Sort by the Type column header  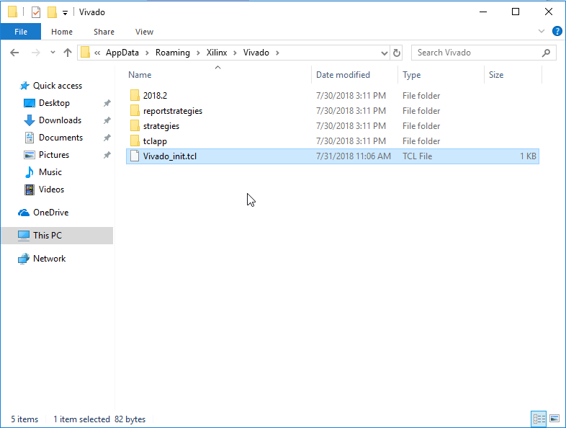tap(411, 75)
